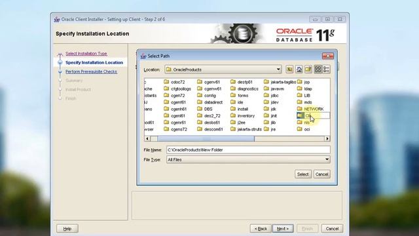This screenshot has width=419, height=236.
Task: Select the jinit folder
Action: pyautogui.click(x=270, y=115)
